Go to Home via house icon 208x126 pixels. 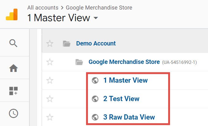point(13,68)
